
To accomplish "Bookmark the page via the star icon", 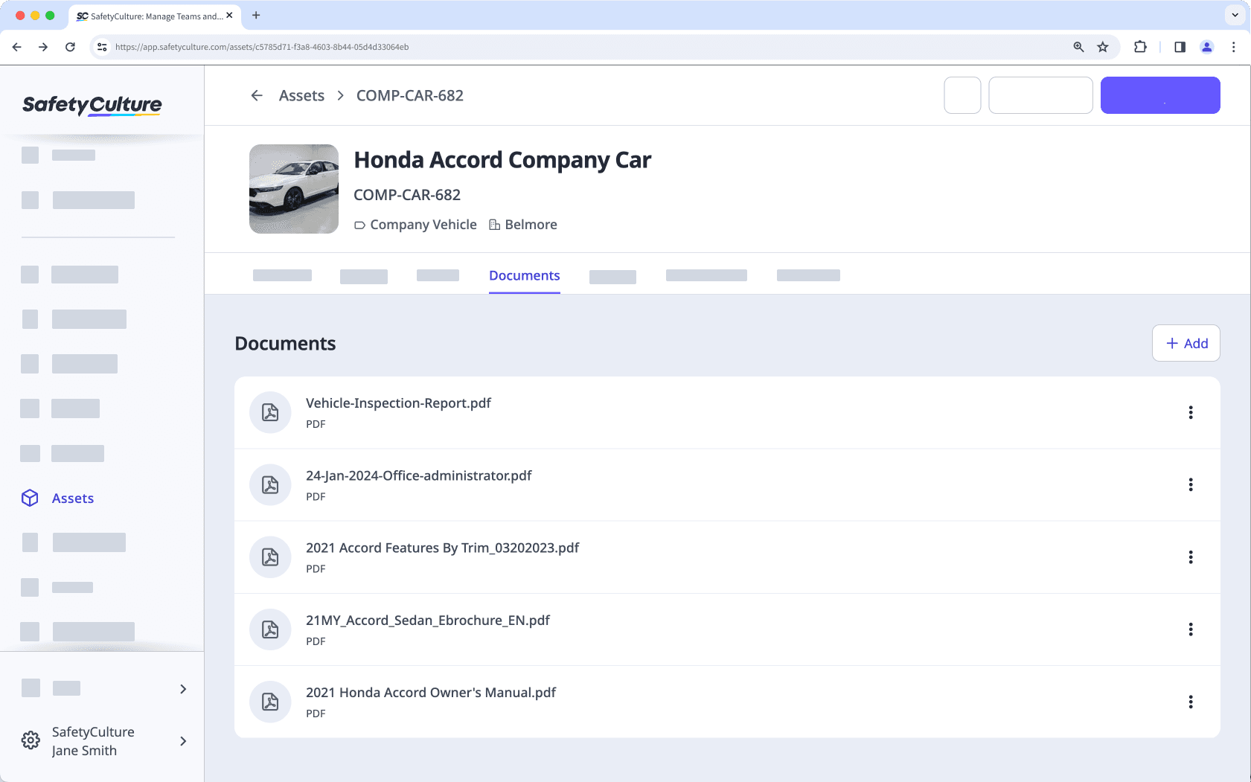I will [x=1102, y=46].
